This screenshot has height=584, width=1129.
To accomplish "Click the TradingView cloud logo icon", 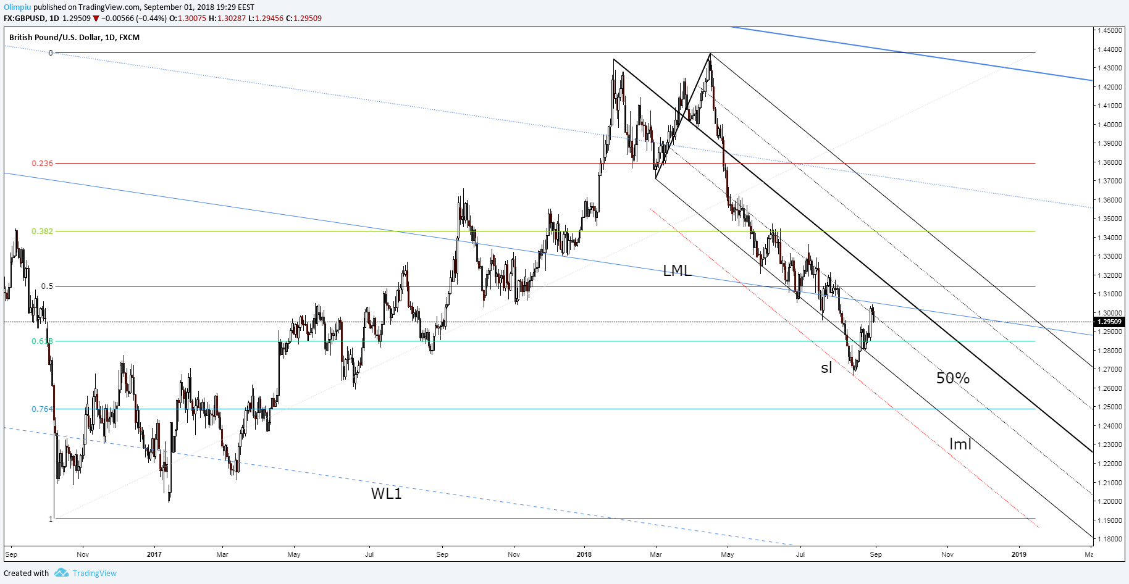I will pos(61,573).
